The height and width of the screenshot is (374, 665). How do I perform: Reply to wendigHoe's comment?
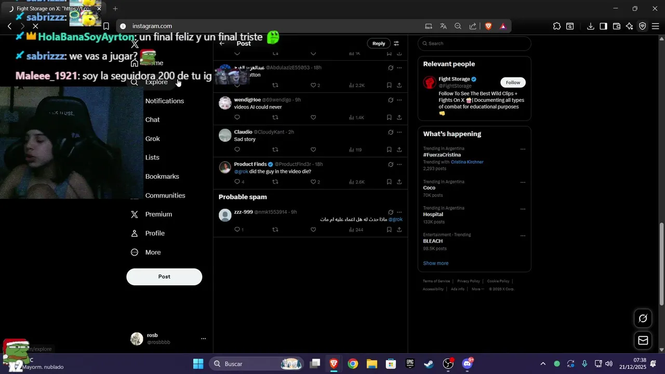237,117
